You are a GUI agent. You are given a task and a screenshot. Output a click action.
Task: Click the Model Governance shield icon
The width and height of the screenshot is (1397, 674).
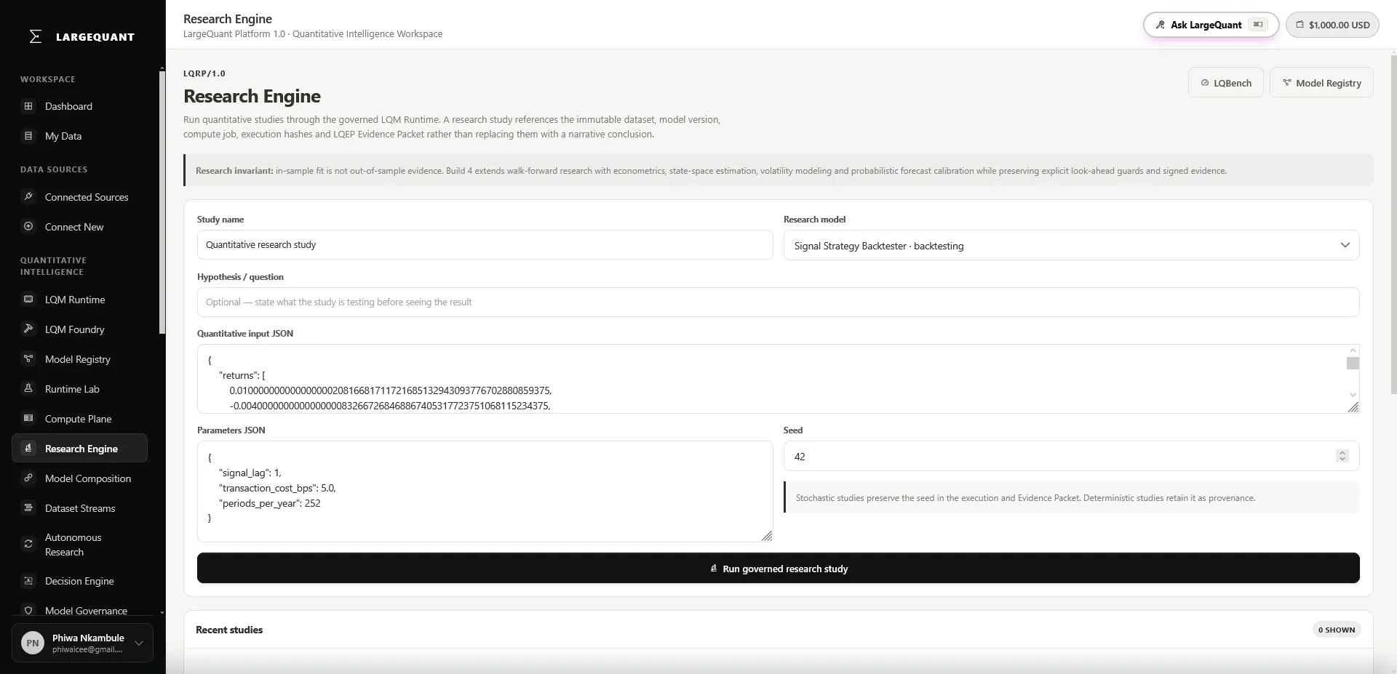tap(28, 611)
